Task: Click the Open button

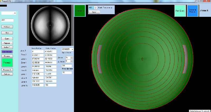Action: coord(7,39)
